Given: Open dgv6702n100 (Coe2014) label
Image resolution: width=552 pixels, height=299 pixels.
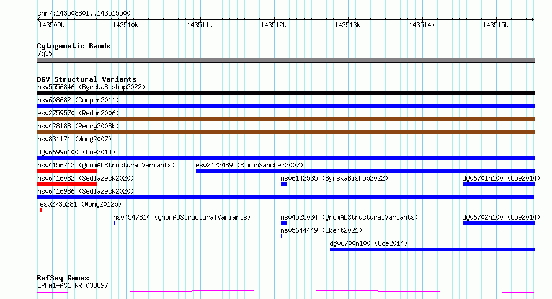Looking at the screenshot, I should [501, 217].
